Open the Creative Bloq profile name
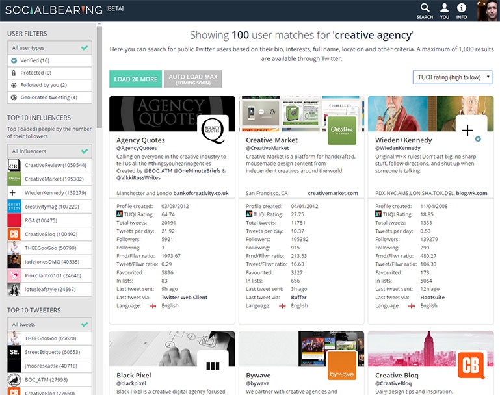 [397, 376]
